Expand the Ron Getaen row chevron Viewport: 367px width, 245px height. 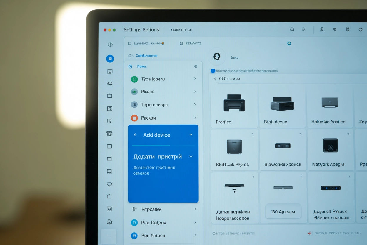point(195,235)
